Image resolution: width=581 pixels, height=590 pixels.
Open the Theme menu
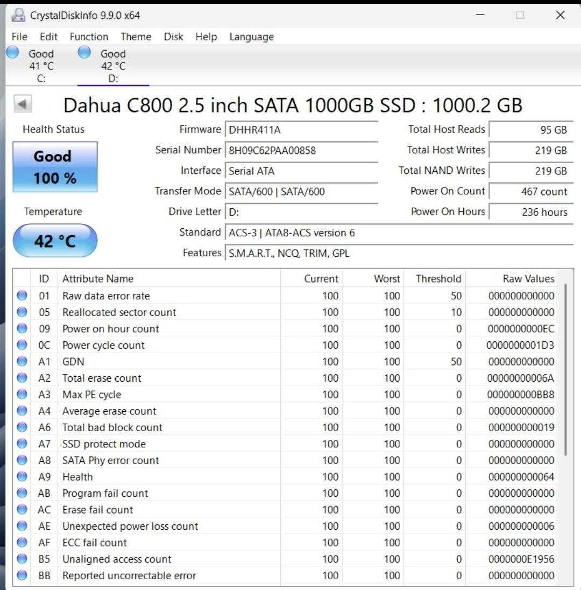pyautogui.click(x=136, y=37)
